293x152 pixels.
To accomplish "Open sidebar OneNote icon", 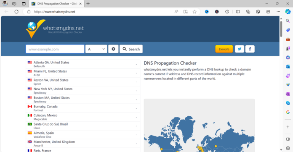I will (x=288, y=94).
